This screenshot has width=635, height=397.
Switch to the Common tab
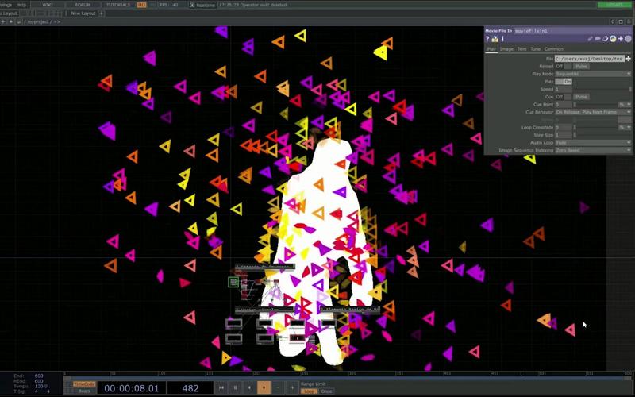pos(553,49)
